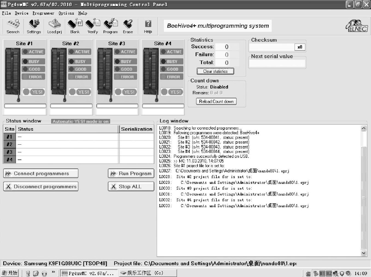Image resolution: width=371 pixels, height=277 pixels.
Task: Click the GOOD indicator of Site #2
Action: point(80,69)
